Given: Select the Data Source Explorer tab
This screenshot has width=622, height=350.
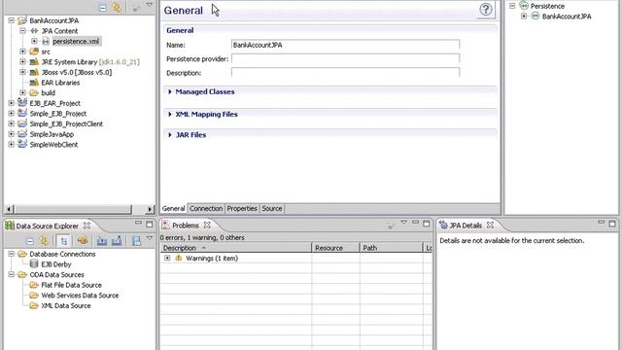Looking at the screenshot, I should (48, 226).
